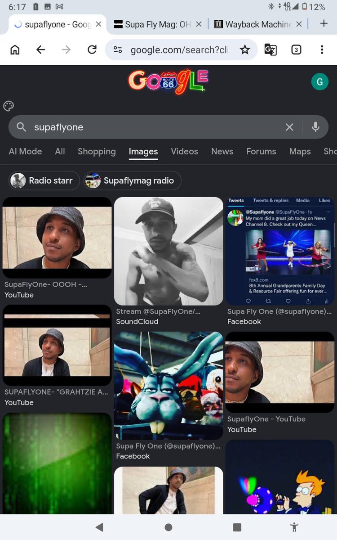Open the SoundCloud black-and-white photo
Screen dimensions: 337x540
tap(168, 251)
